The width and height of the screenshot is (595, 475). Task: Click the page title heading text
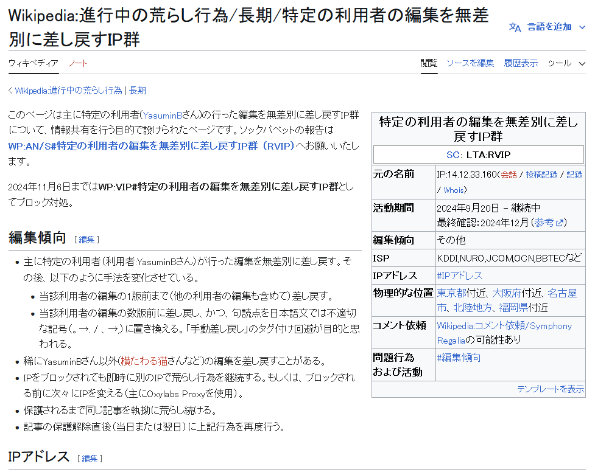(248, 27)
